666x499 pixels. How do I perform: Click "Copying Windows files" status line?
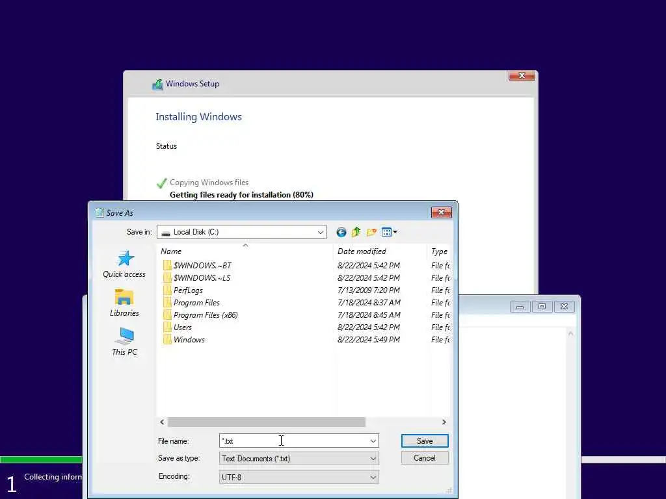click(209, 183)
